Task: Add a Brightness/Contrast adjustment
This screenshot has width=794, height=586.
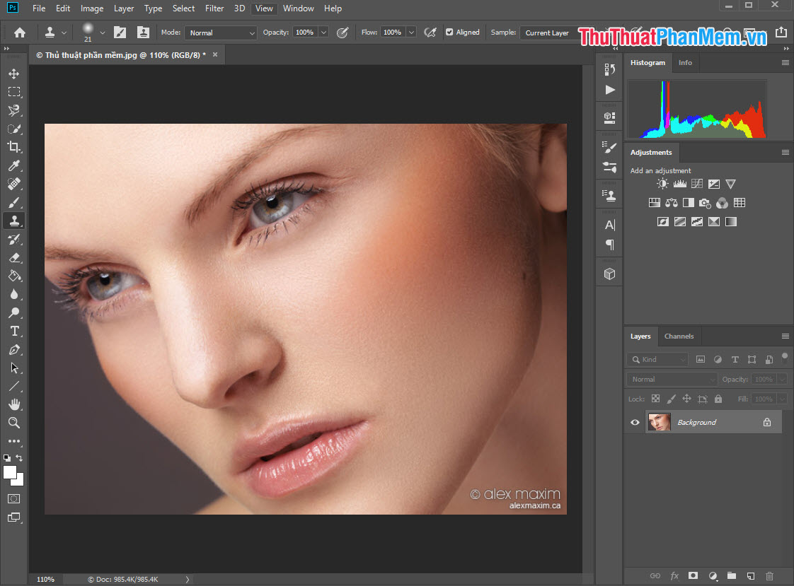Action: [x=662, y=183]
